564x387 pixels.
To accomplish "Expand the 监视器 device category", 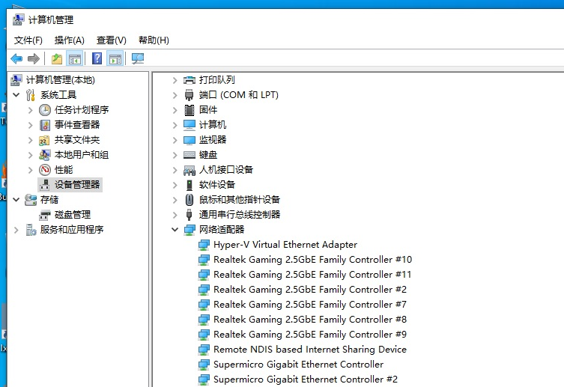I will pos(175,140).
